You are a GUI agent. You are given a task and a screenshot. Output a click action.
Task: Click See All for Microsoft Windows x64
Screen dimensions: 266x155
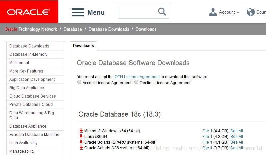click(237, 131)
